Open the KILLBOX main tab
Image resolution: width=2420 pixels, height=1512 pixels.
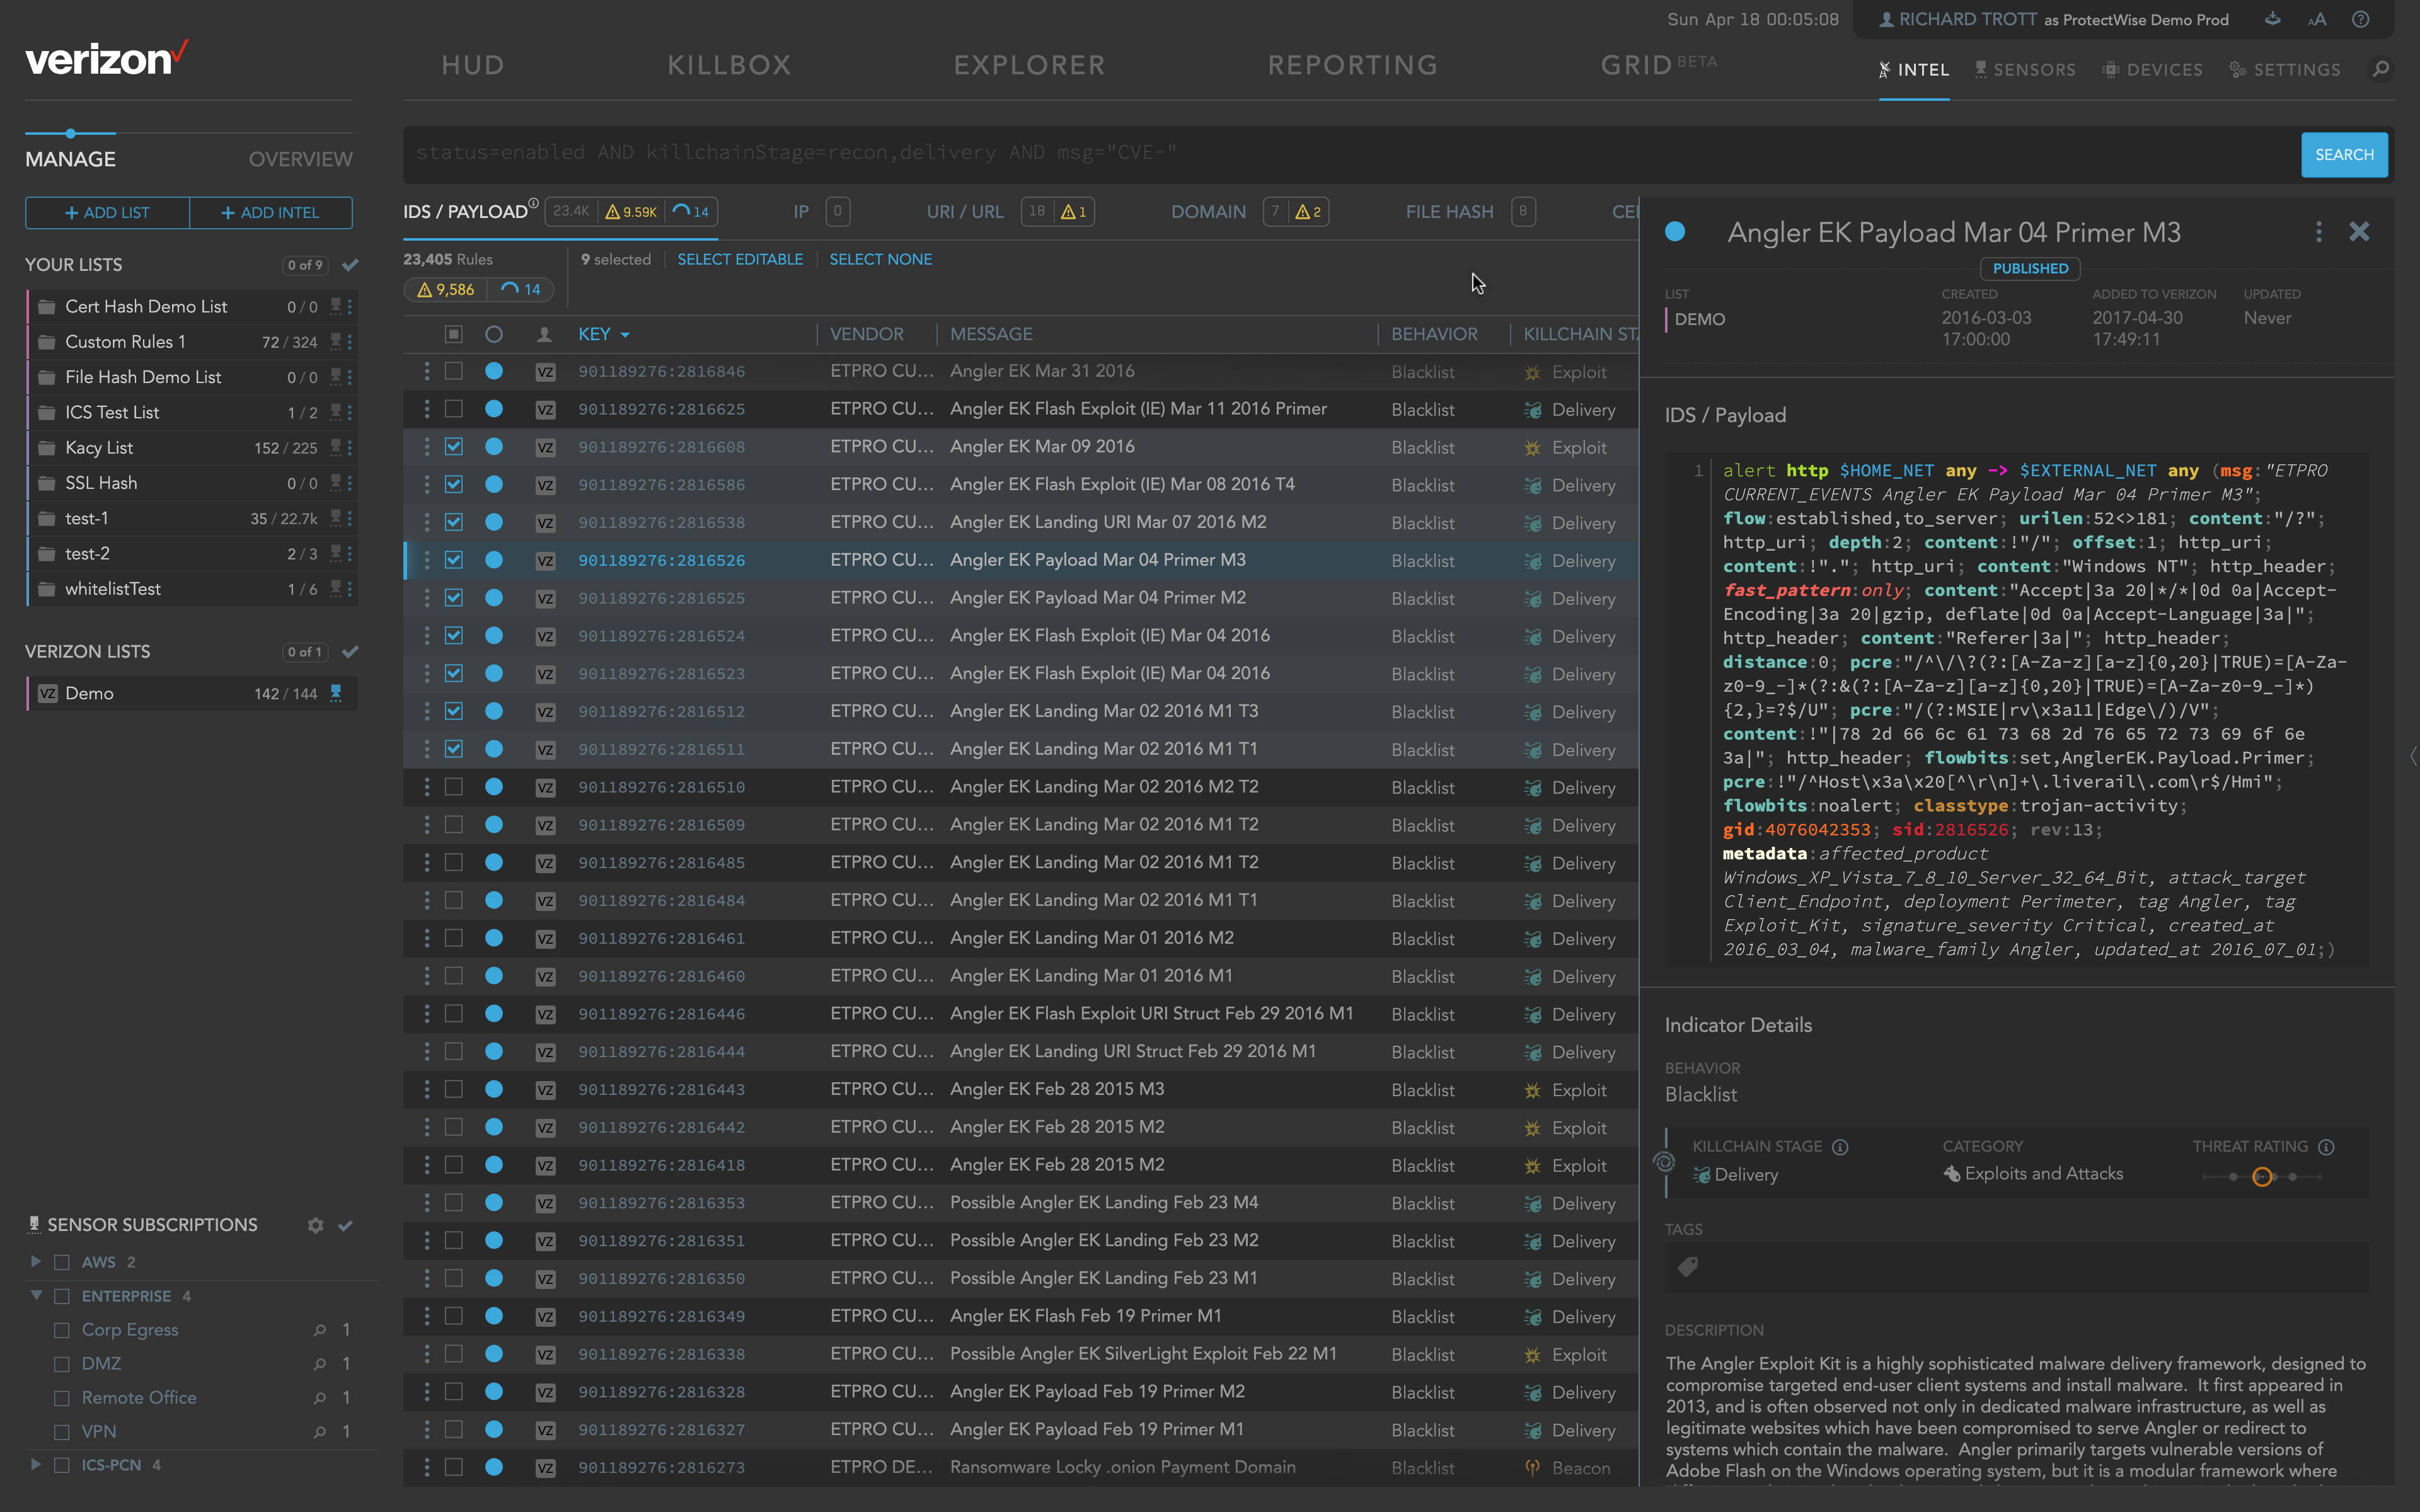pyautogui.click(x=729, y=65)
